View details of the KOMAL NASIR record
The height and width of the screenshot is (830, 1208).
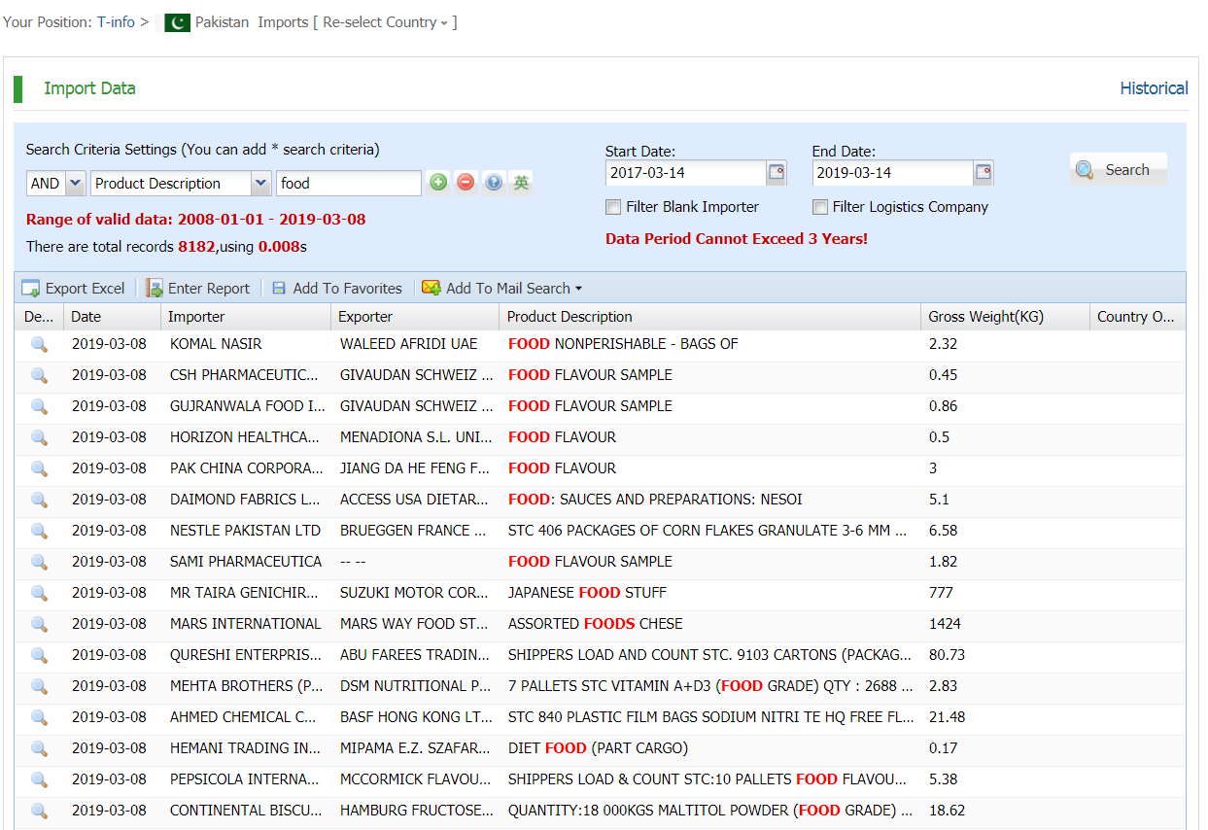click(x=39, y=344)
